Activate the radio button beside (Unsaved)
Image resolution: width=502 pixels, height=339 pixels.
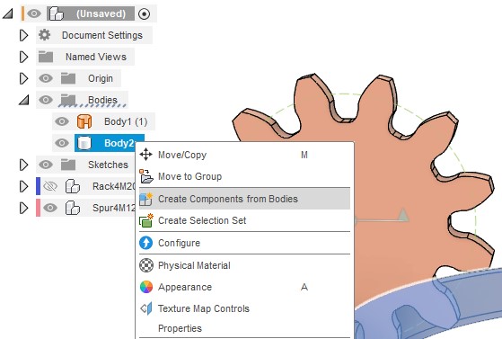[x=144, y=13]
